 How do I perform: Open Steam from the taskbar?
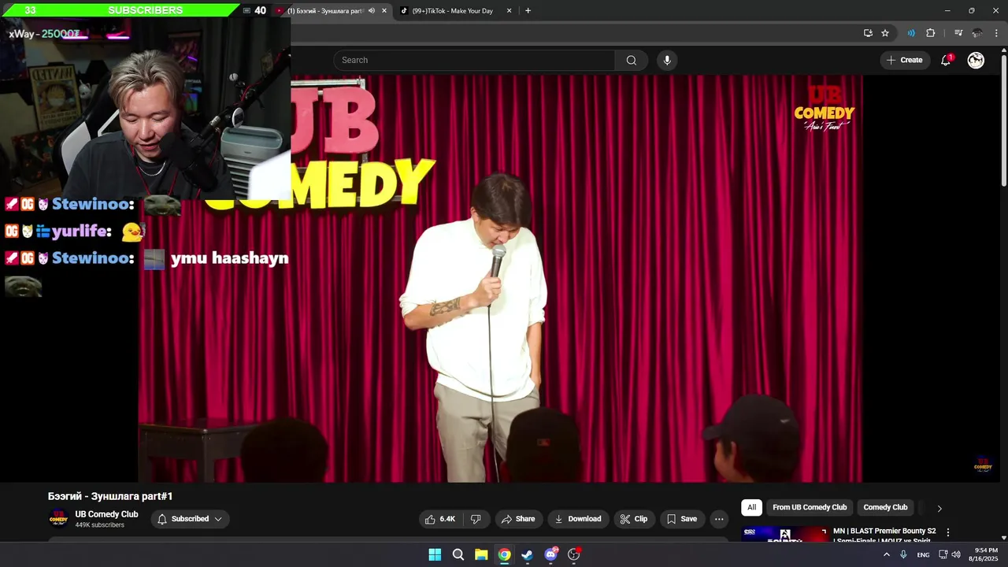528,554
